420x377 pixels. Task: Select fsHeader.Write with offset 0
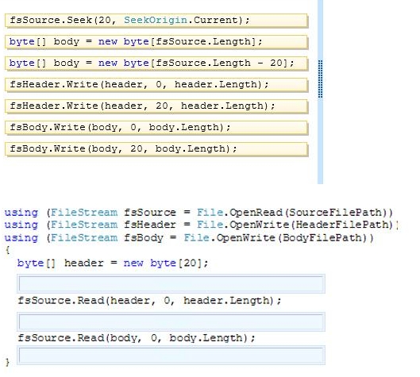[156, 85]
